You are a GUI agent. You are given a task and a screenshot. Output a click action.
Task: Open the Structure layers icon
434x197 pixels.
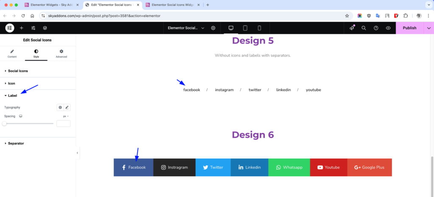(45, 28)
